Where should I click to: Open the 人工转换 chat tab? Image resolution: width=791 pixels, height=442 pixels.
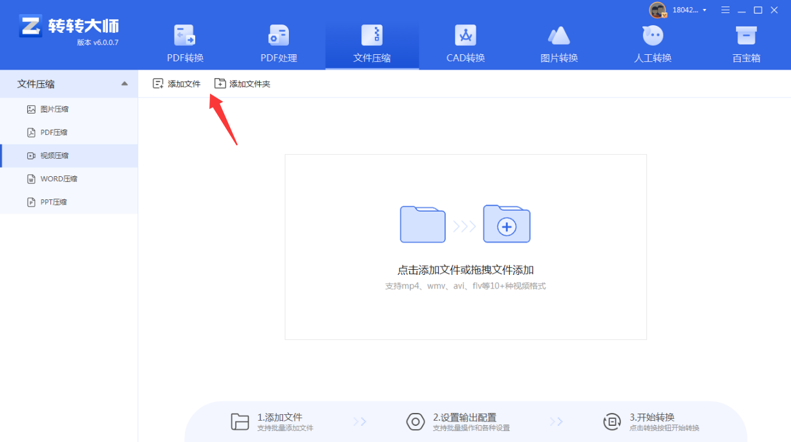(x=653, y=44)
